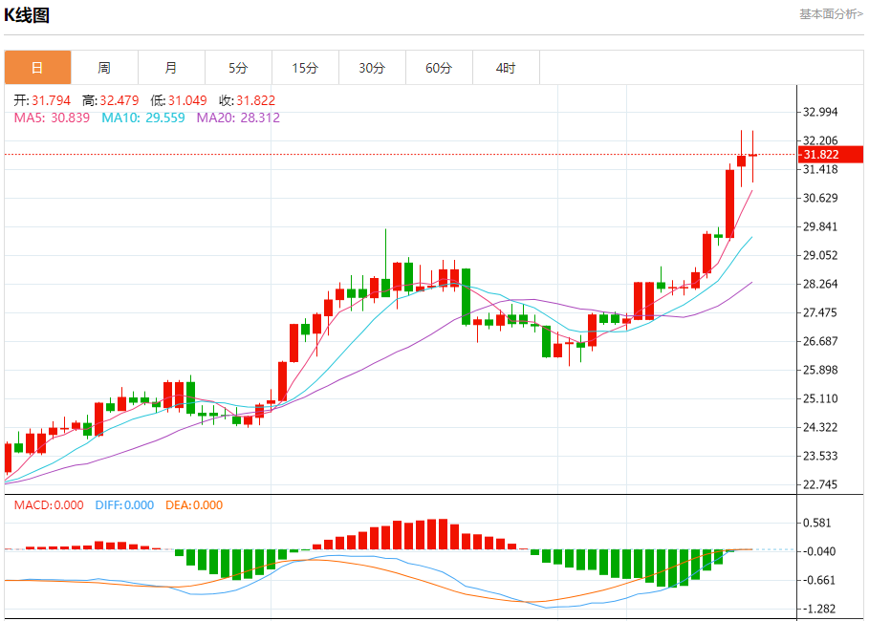Switch to the 月 monthly tab
869x621 pixels.
(x=172, y=68)
